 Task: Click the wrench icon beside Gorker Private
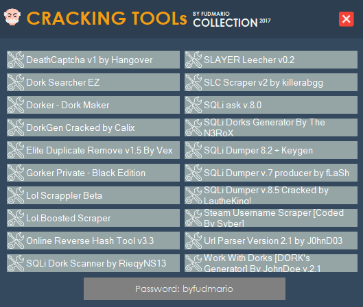tap(16, 173)
